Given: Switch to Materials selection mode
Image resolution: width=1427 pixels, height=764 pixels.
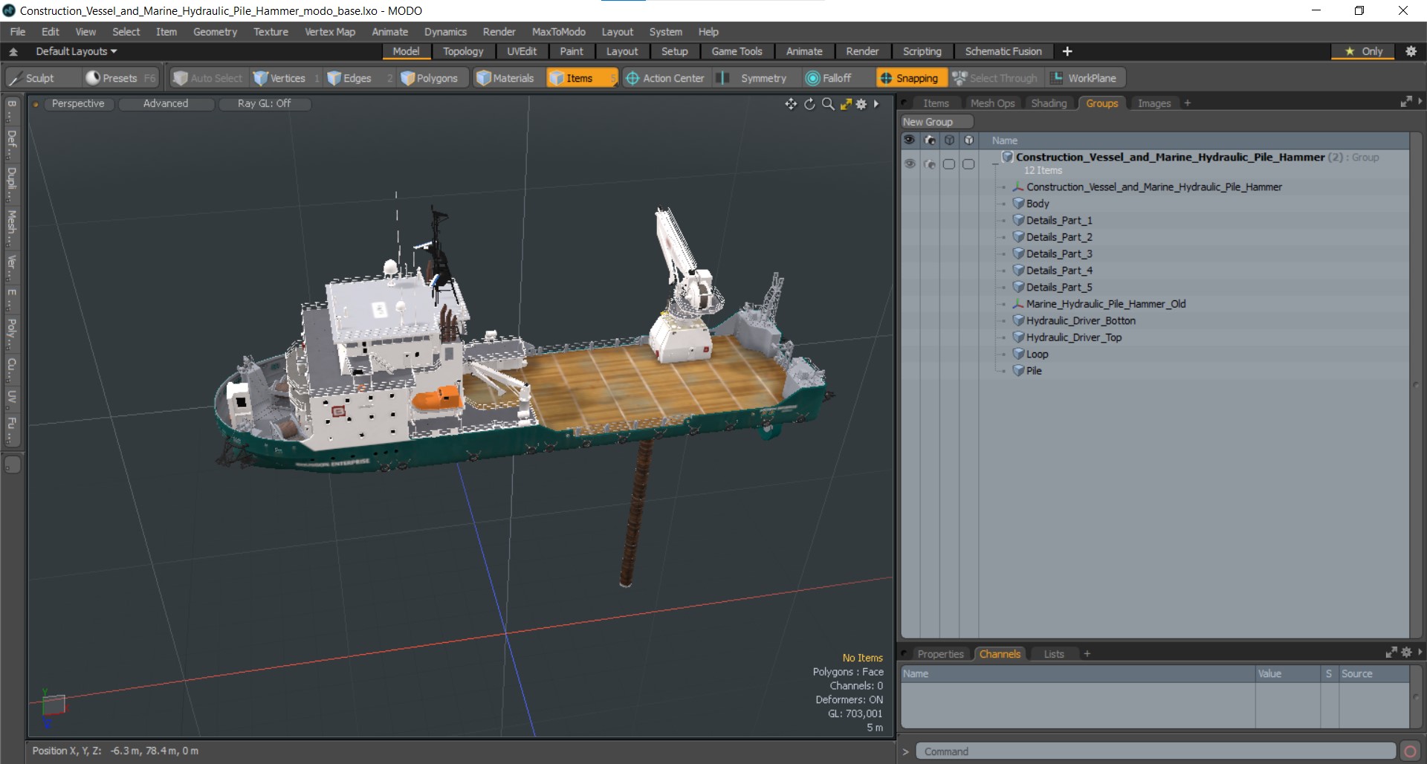Looking at the screenshot, I should (506, 78).
